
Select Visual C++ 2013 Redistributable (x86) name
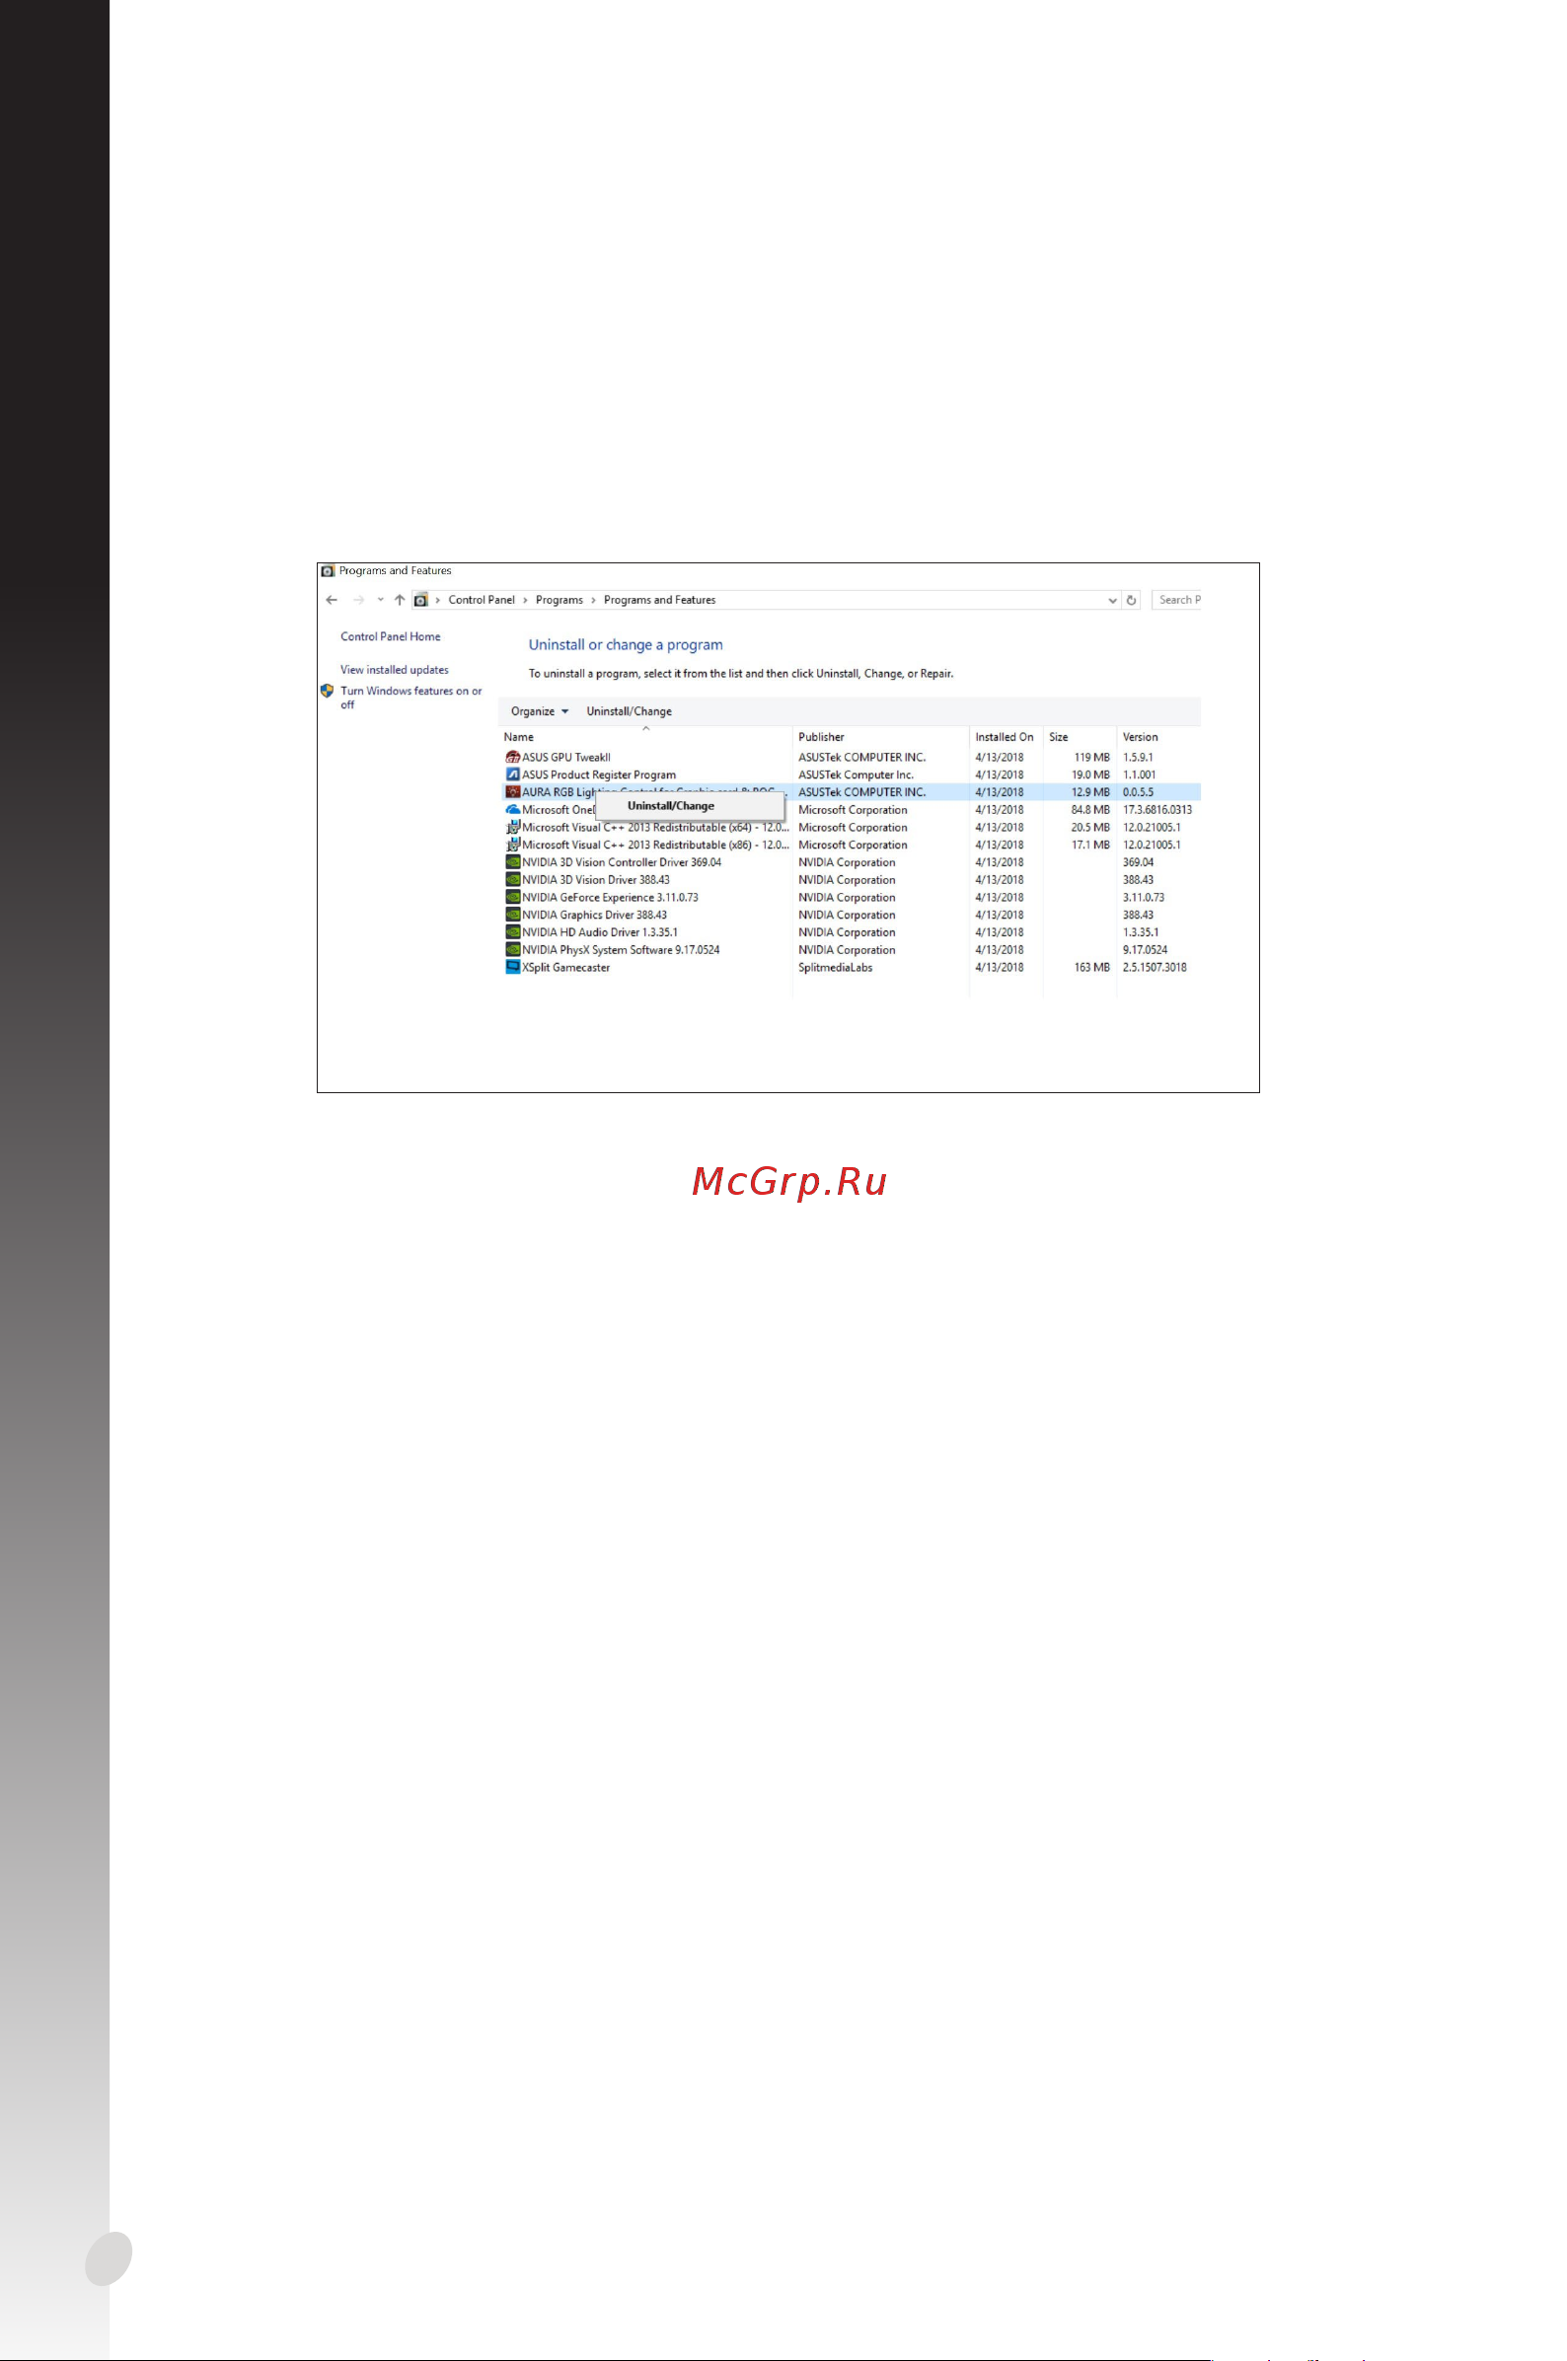coord(654,846)
